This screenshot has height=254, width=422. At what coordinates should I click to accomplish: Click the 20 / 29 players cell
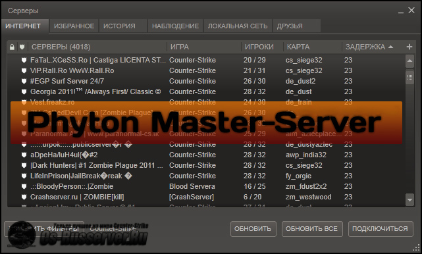(255, 60)
